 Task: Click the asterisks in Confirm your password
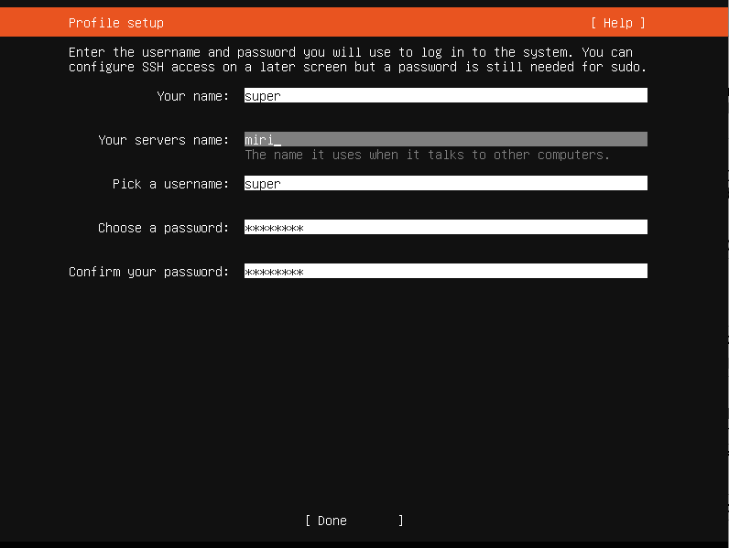(x=274, y=272)
